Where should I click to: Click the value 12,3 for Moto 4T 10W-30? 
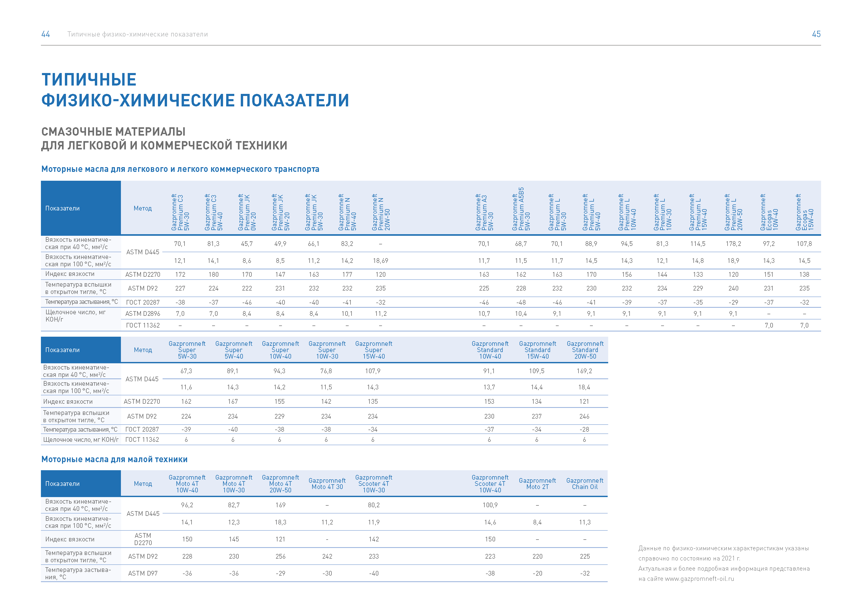click(233, 522)
